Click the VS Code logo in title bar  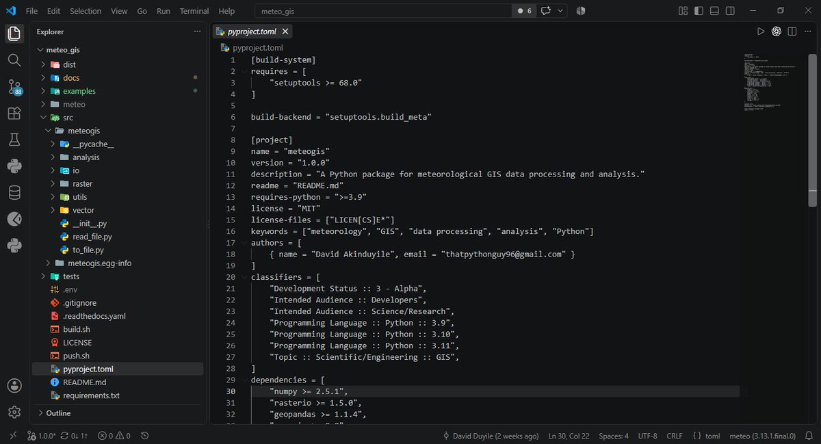[x=11, y=11]
